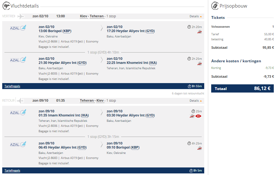Click the stopwatch icon next to 25m
Image resolution: width=276 pixels, height=175 pixels.
(193, 111)
